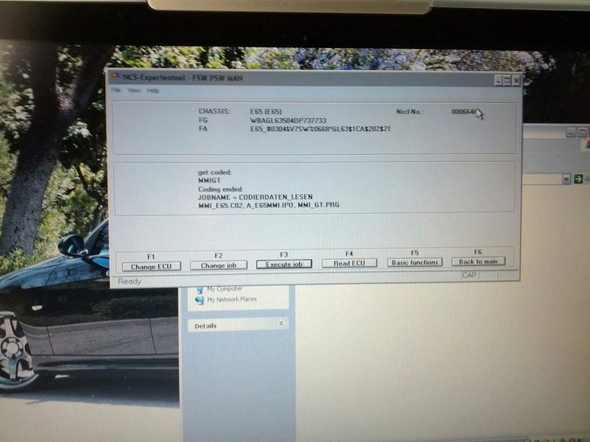The height and width of the screenshot is (442, 590).
Task: Click the green Go arrow in background window
Action: click(x=578, y=179)
